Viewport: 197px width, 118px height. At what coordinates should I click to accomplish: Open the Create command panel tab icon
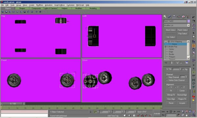coord(165,17)
